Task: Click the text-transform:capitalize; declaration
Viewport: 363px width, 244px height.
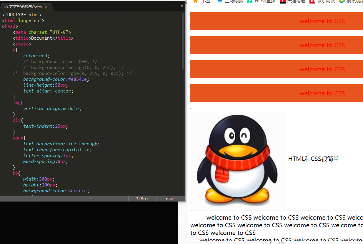Action: coord(58,150)
